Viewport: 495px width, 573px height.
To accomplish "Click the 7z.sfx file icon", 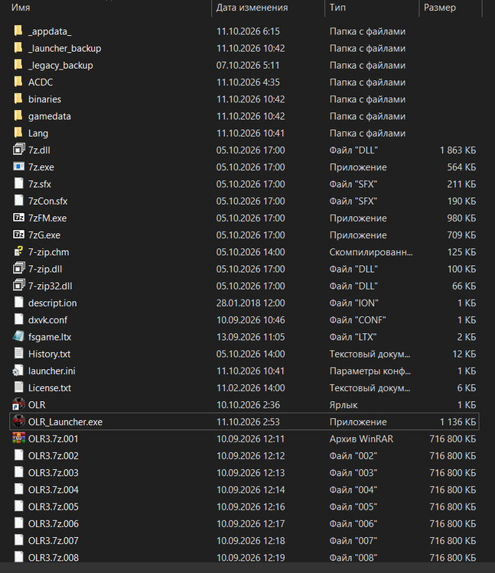I will click(x=18, y=184).
